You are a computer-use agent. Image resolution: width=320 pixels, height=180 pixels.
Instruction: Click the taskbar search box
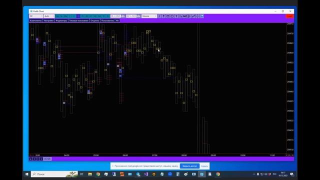click(54, 174)
